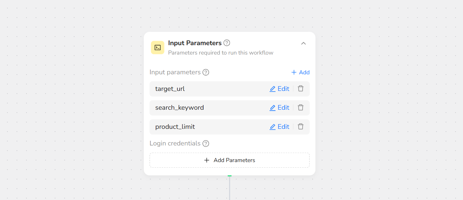Click the green connector handle below the card

230,176
